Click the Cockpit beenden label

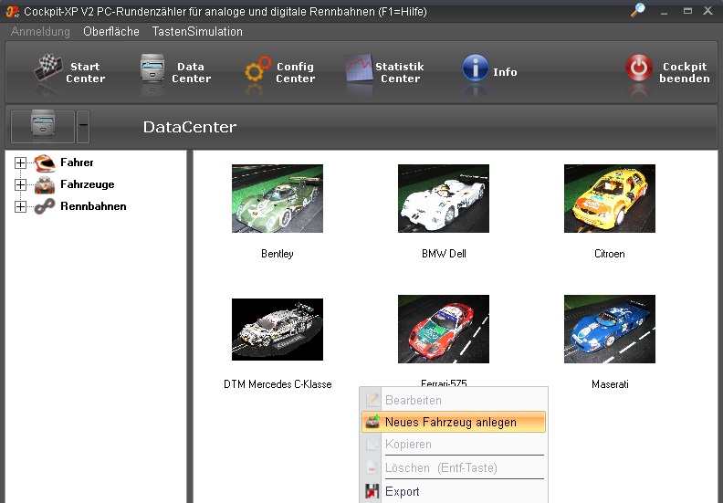point(685,72)
